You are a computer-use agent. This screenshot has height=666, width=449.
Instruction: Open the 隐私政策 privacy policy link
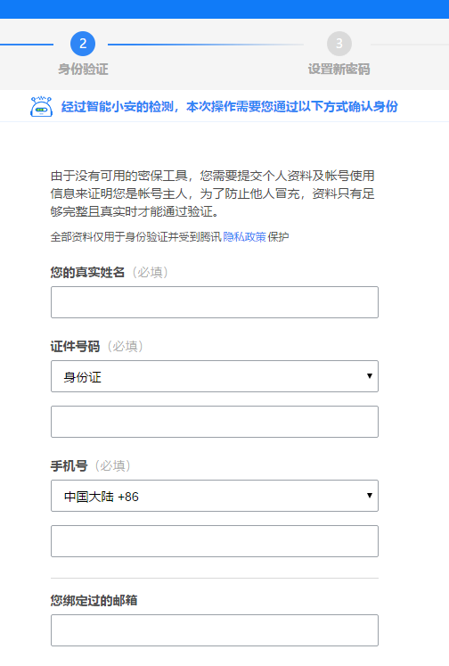244,236
